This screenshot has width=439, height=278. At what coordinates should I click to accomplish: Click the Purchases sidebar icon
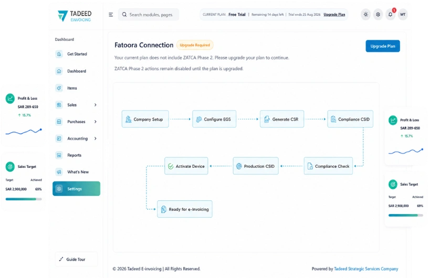point(59,122)
